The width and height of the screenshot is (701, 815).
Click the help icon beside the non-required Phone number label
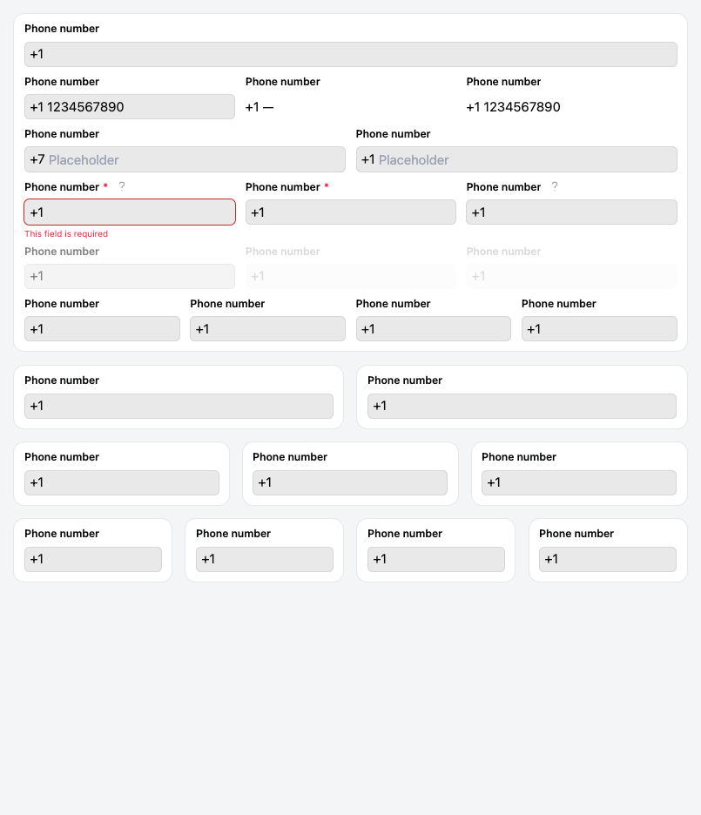click(555, 186)
